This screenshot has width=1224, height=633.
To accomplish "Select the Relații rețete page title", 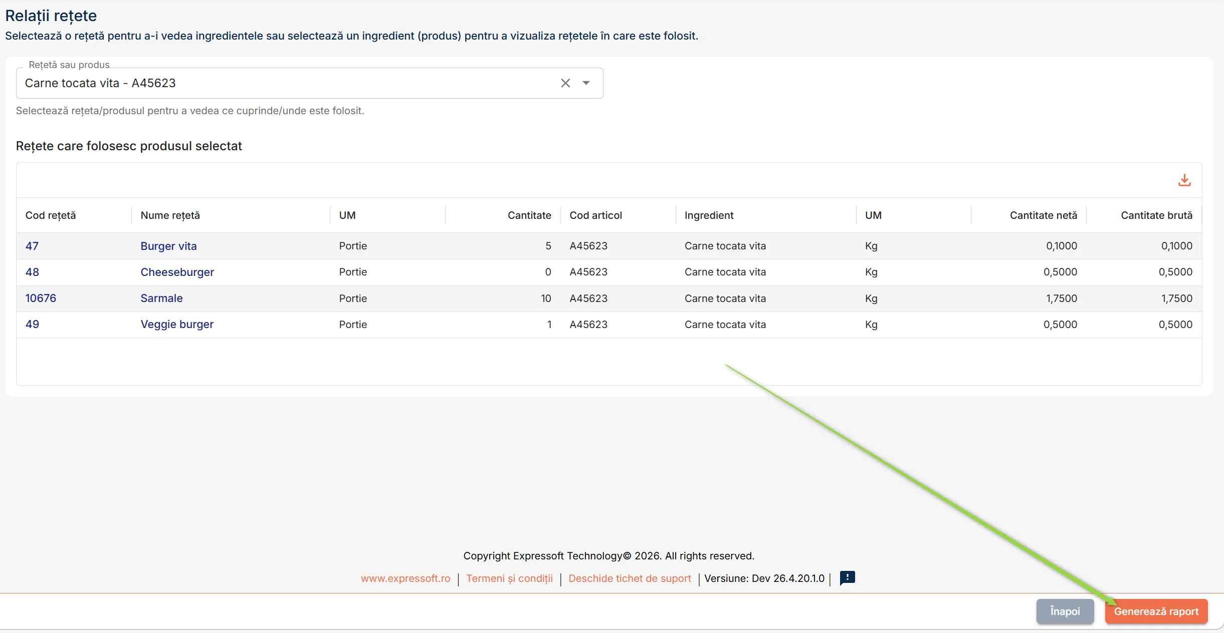I will [x=51, y=16].
